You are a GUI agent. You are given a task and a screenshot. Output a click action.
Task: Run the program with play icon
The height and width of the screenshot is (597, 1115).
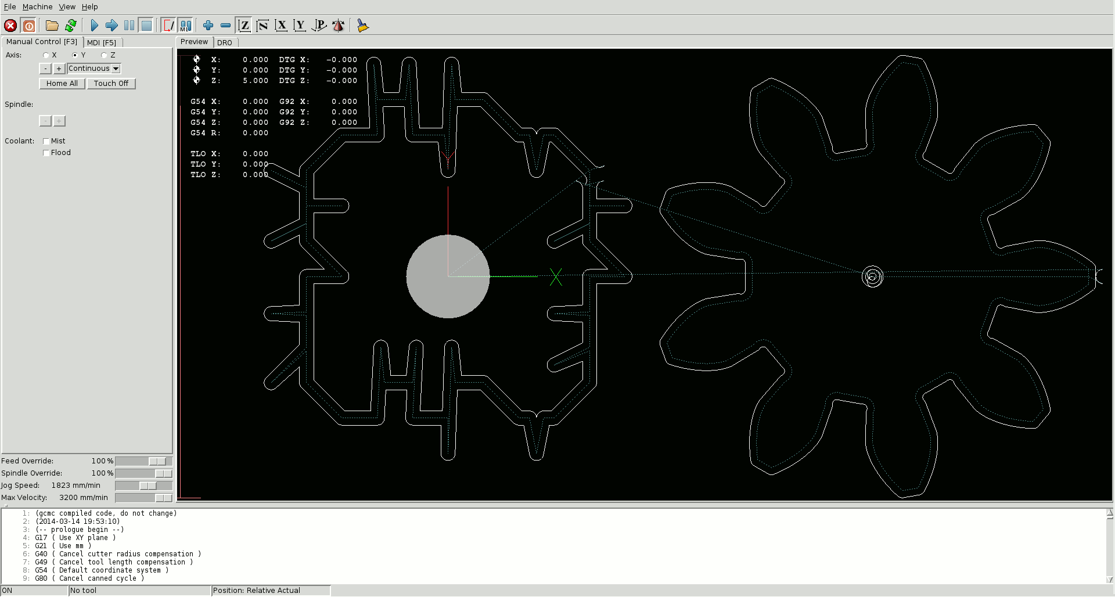(95, 26)
